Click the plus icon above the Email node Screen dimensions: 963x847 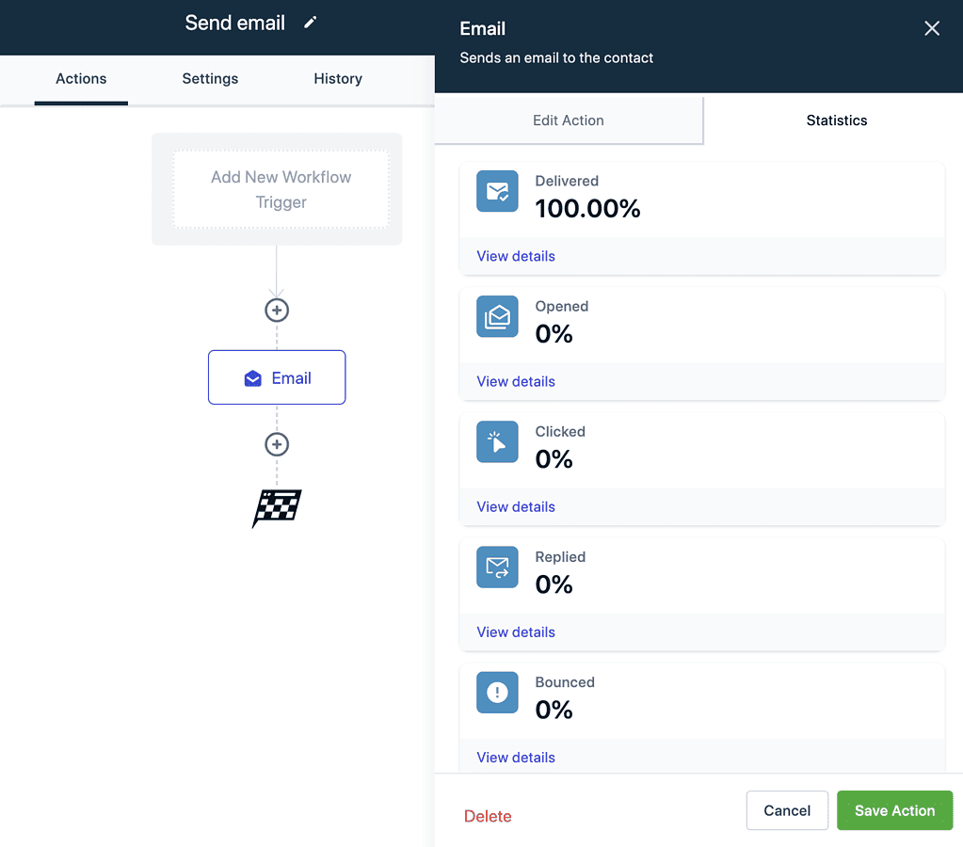(277, 310)
